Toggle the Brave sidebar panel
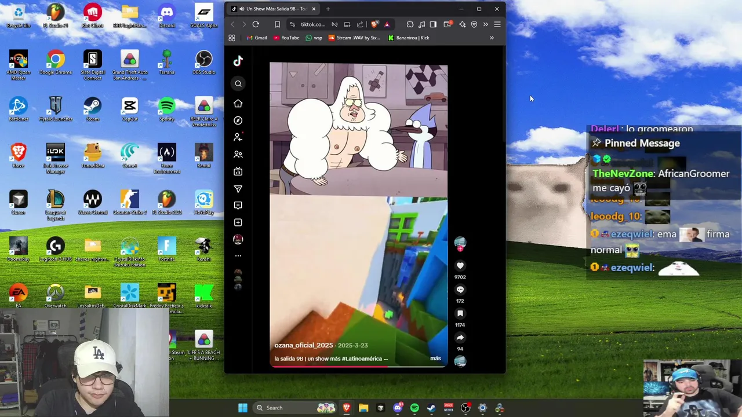The height and width of the screenshot is (417, 742). 433,24
